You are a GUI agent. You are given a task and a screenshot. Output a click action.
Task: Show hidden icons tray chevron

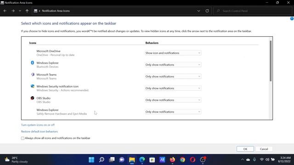pyautogui.click(x=243, y=159)
